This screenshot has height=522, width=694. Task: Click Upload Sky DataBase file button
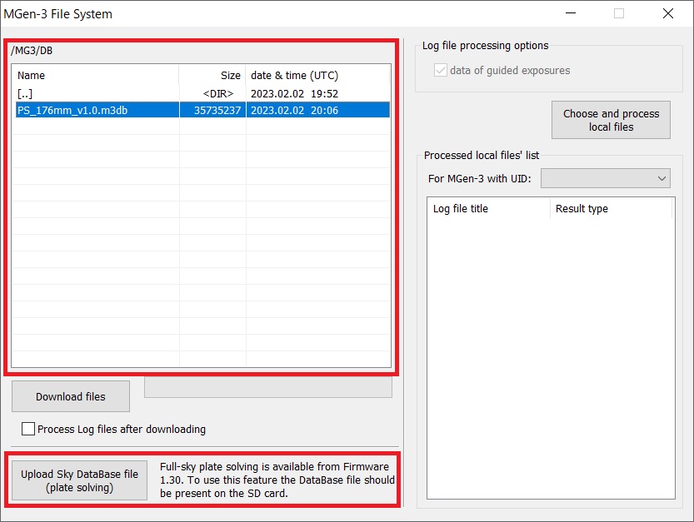80,480
